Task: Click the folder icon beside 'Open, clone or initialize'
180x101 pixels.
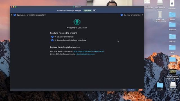Action: [55, 40]
